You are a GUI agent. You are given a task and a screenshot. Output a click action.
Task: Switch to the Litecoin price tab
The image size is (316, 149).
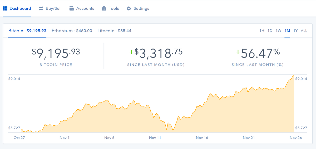(x=114, y=31)
